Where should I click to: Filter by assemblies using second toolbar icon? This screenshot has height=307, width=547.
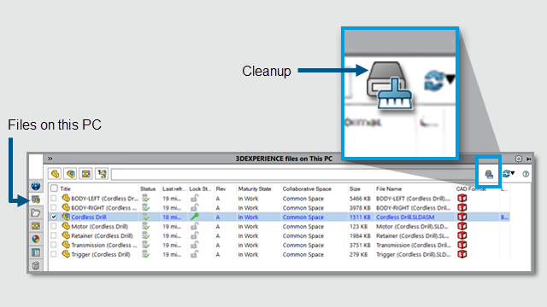click(70, 174)
